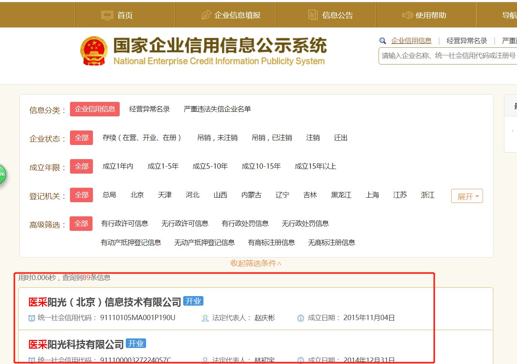The width and height of the screenshot is (517, 364).
Task: Click the document icon beside 信息公告
Action: 313,15
